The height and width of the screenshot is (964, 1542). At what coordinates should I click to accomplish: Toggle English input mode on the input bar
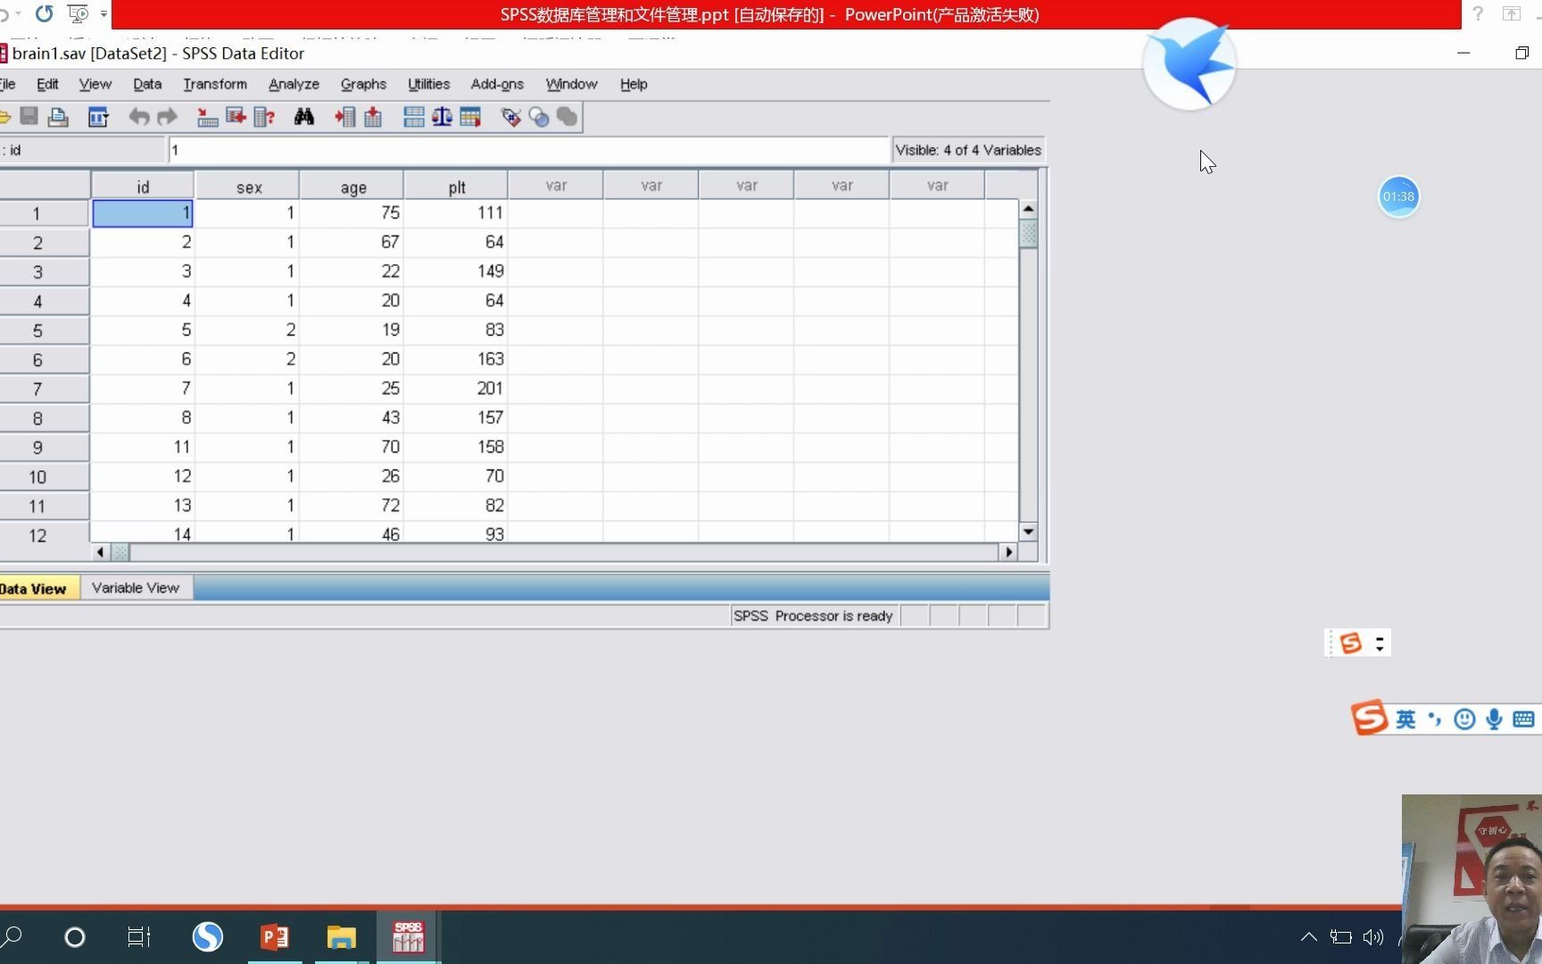pos(1405,719)
